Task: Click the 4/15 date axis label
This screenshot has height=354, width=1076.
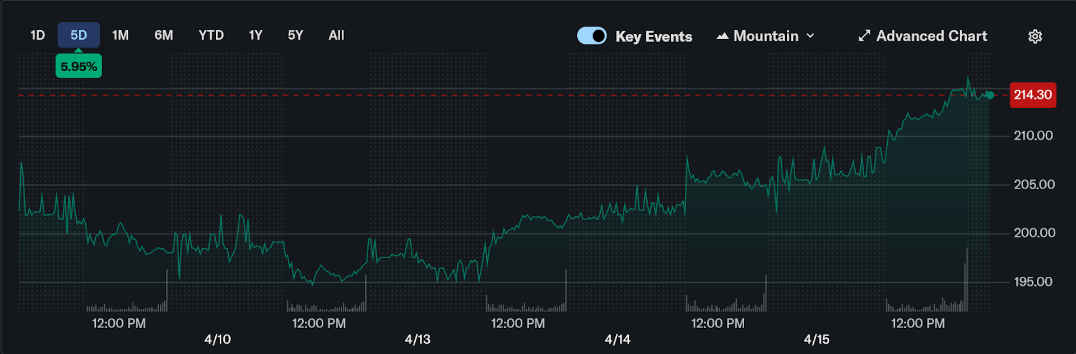Action: pos(817,339)
